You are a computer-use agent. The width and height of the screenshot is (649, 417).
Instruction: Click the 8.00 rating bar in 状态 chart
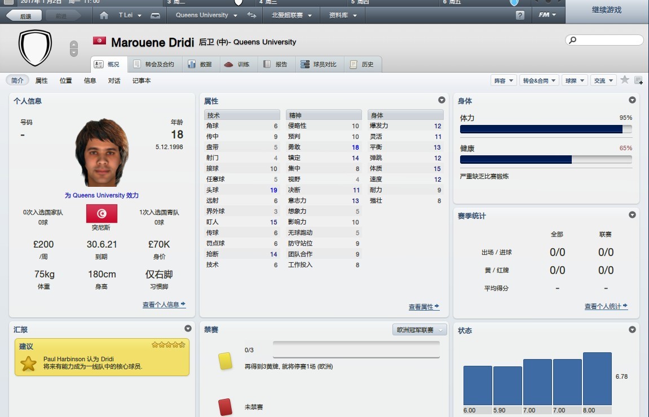pos(597,379)
